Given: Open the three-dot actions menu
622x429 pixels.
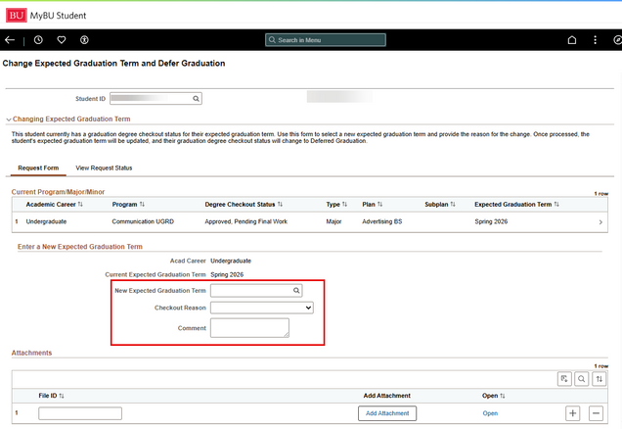Looking at the screenshot, I should pyautogui.click(x=595, y=40).
